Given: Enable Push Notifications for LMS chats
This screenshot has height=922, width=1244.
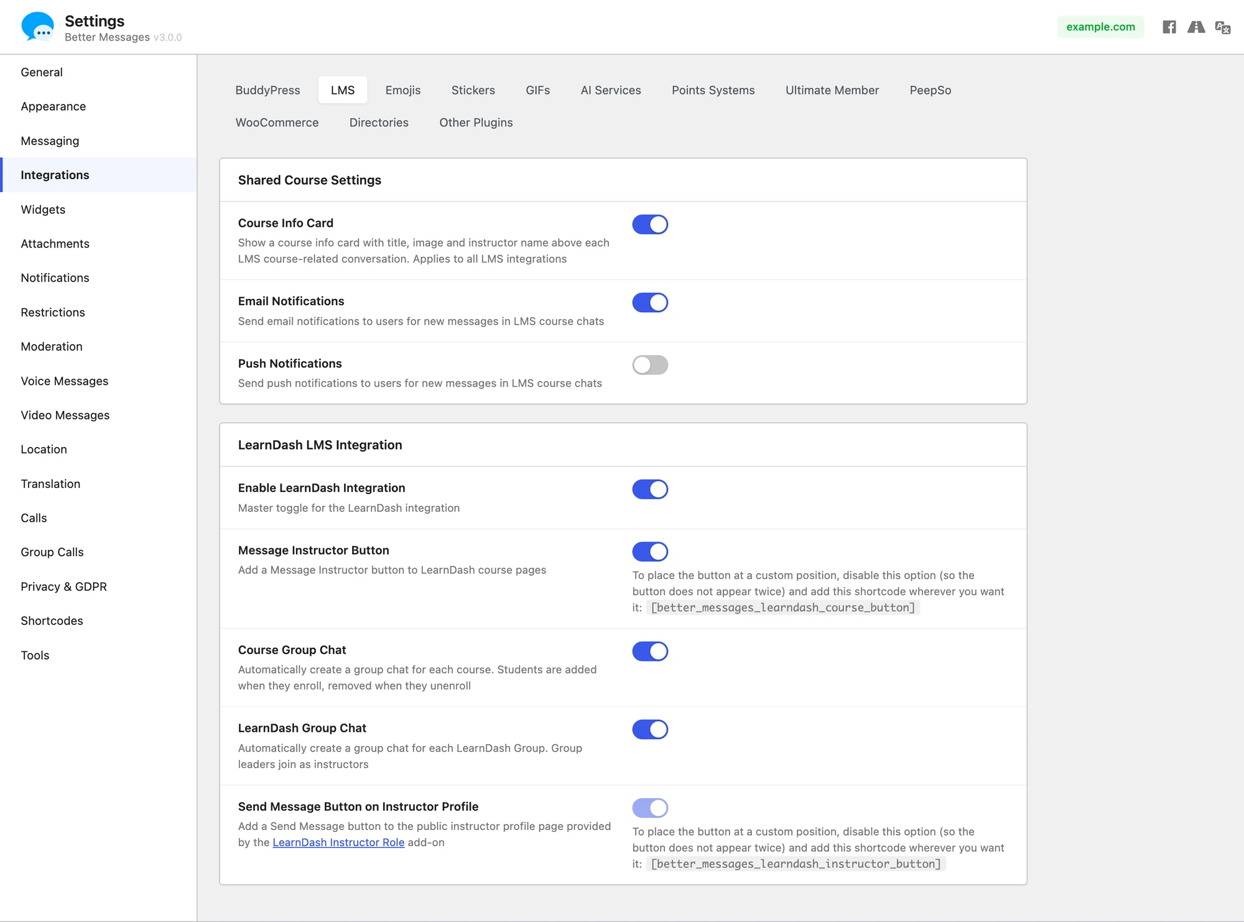Looking at the screenshot, I should tap(650, 365).
